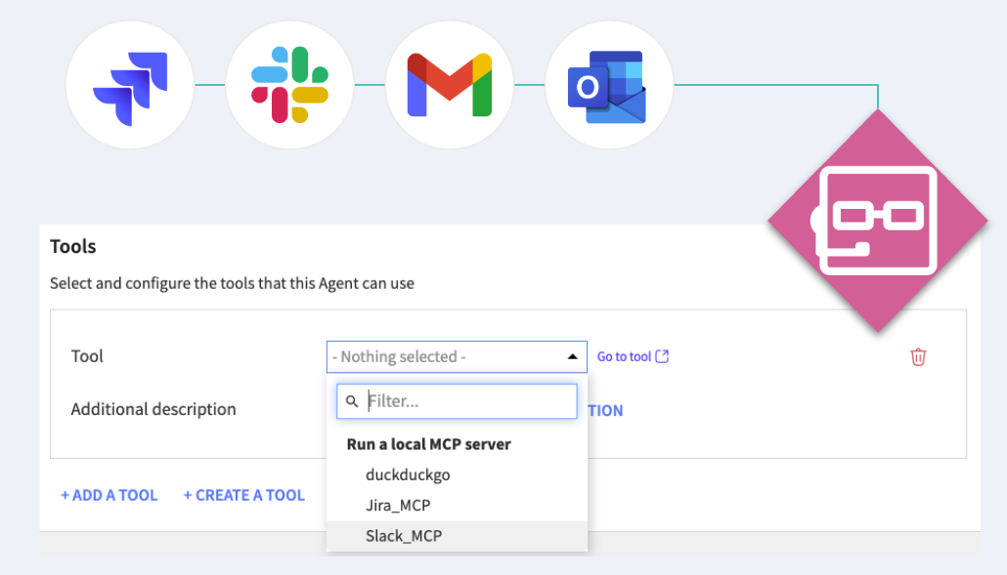Click the Jira logo icon
This screenshot has width=1007, height=575.
[x=130, y=86]
